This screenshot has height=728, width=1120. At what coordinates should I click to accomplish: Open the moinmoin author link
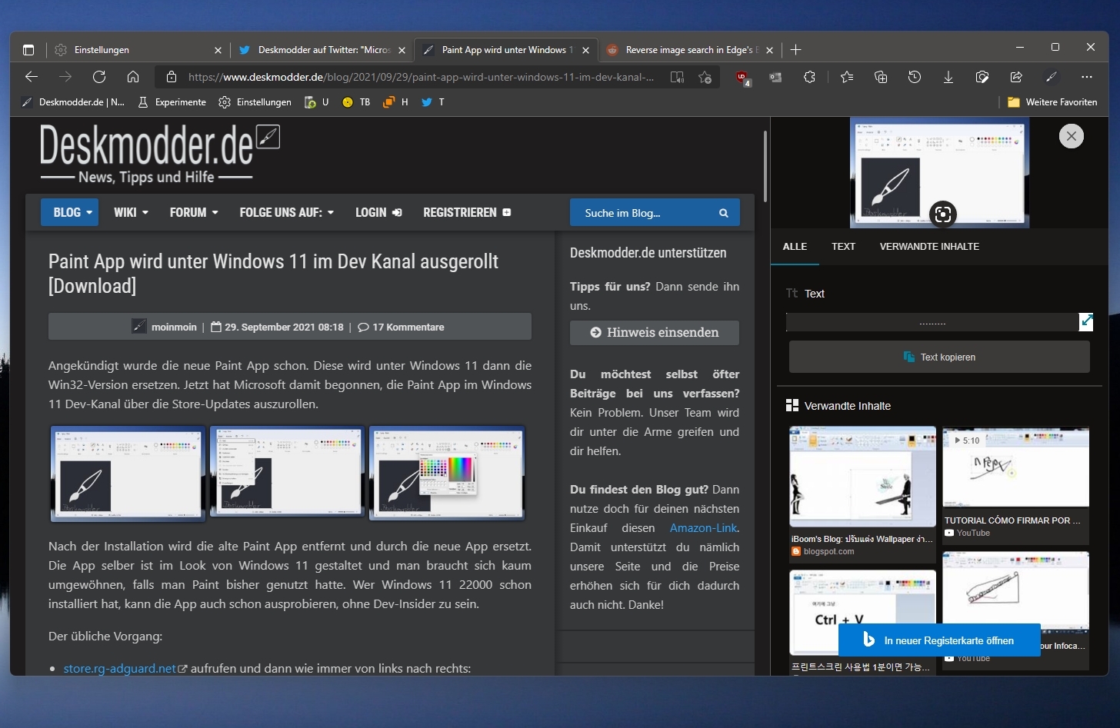point(174,327)
